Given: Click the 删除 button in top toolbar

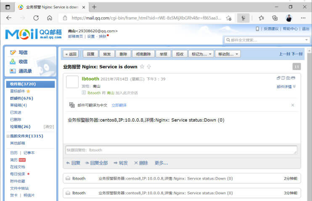Looking at the screenshot, I should (123, 54).
